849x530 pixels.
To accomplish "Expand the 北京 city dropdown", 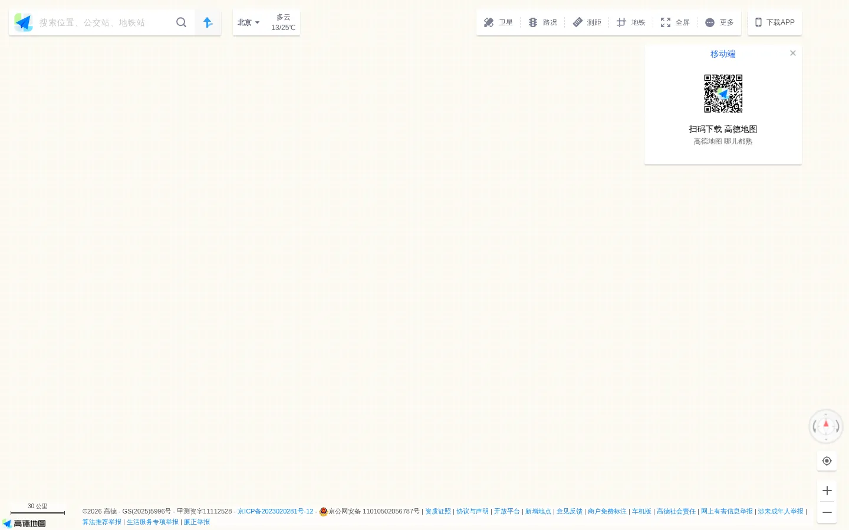I will point(248,22).
